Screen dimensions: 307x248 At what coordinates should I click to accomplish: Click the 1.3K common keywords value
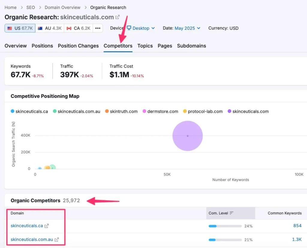pyautogui.click(x=297, y=239)
